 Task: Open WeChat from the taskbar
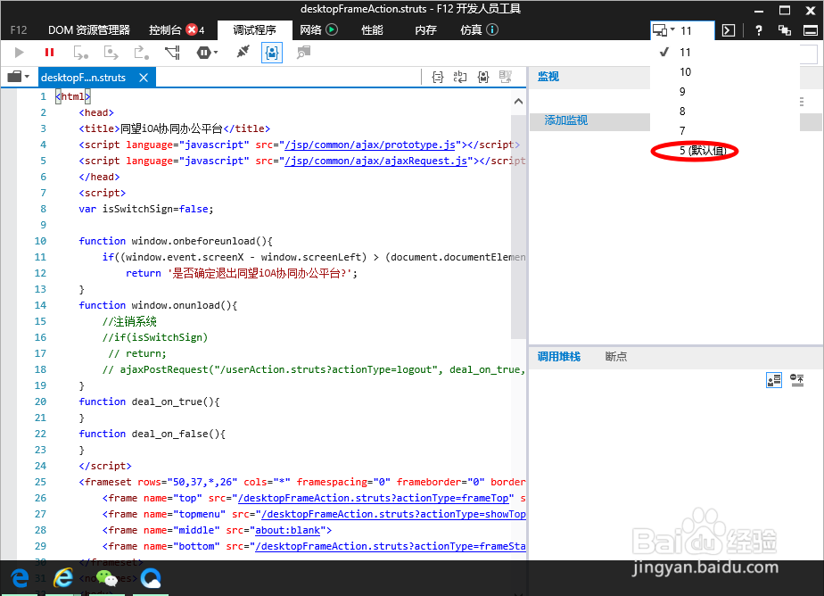tap(107, 579)
